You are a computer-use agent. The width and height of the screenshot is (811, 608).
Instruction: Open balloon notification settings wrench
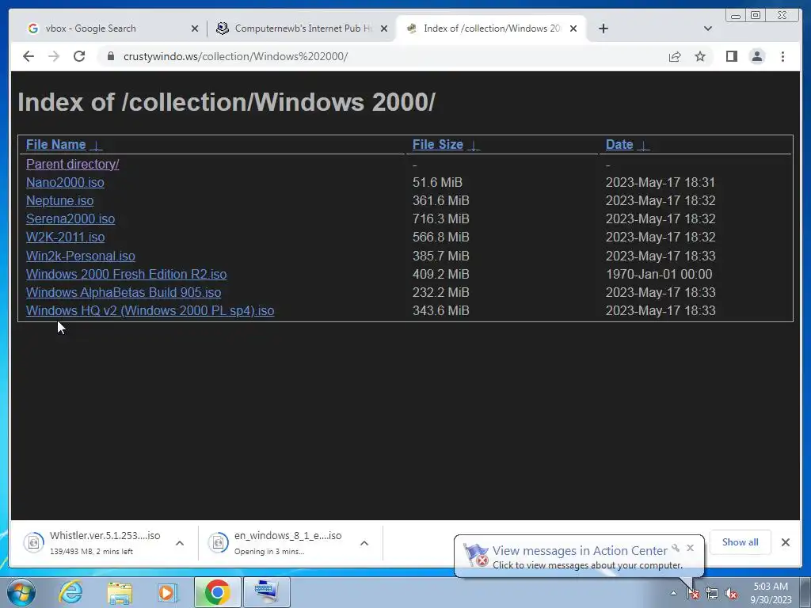(x=676, y=548)
